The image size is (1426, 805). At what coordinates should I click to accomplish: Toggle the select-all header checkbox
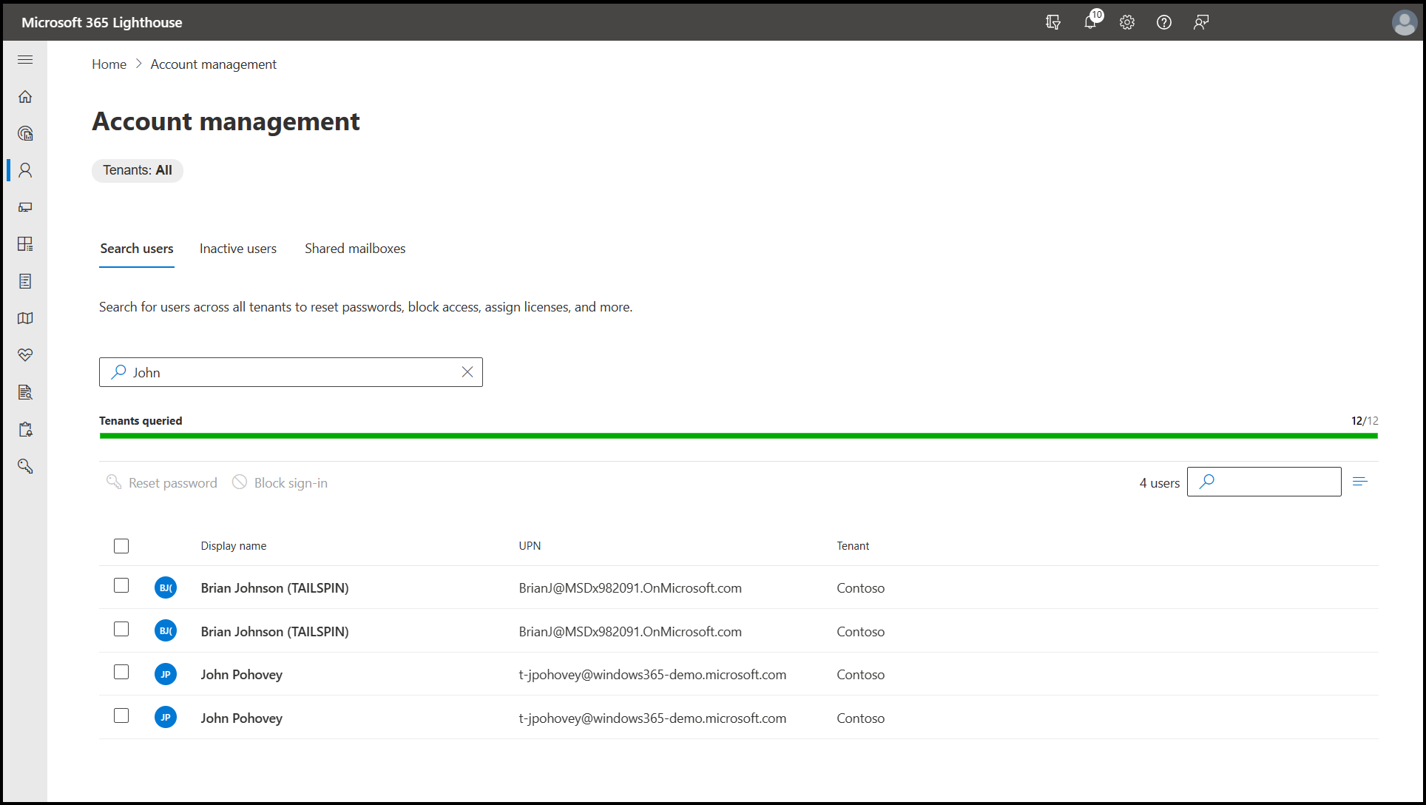coord(121,546)
